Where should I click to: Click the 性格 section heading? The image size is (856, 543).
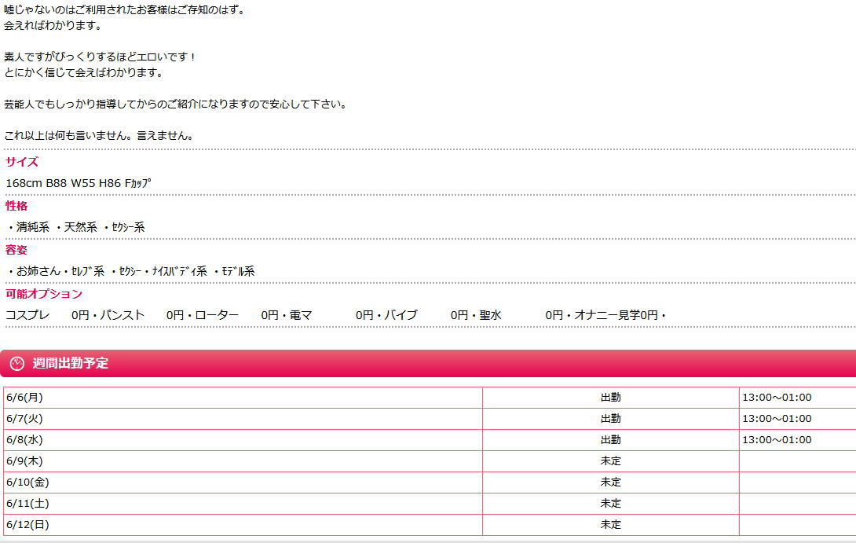(16, 206)
